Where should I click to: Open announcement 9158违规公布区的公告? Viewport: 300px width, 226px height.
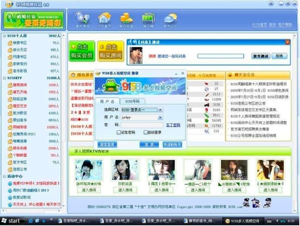248,104
